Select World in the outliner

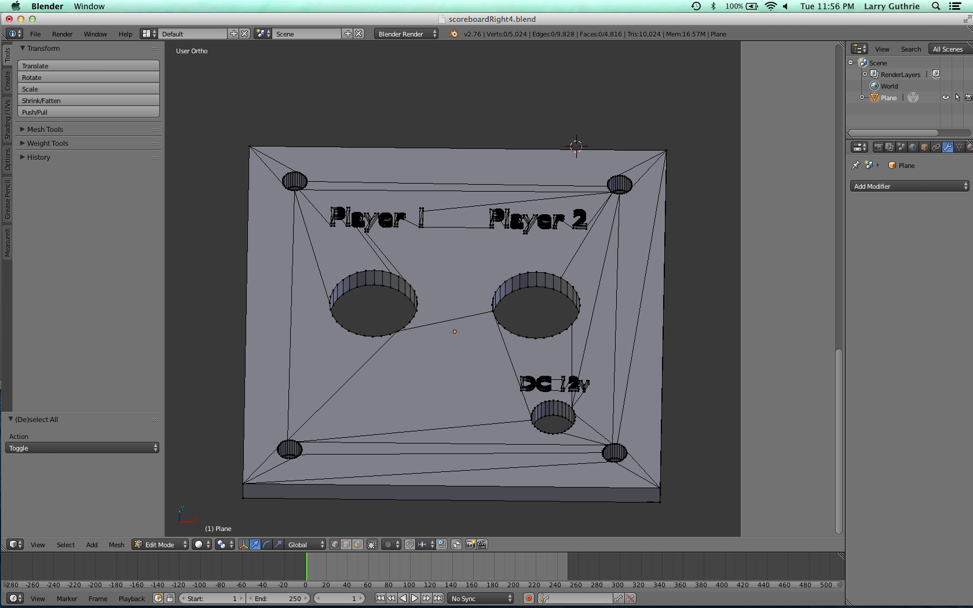click(889, 86)
